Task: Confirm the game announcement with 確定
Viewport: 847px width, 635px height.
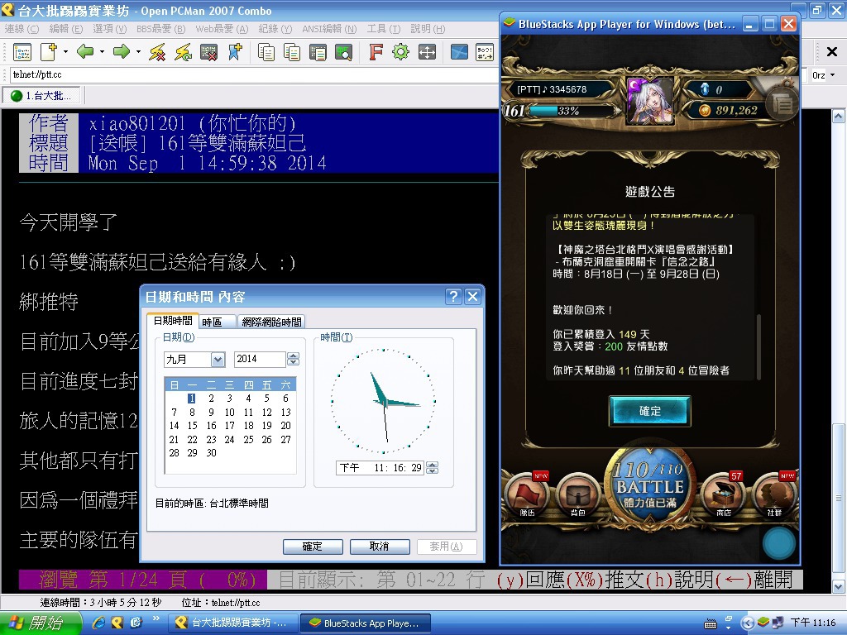Action: click(x=650, y=411)
